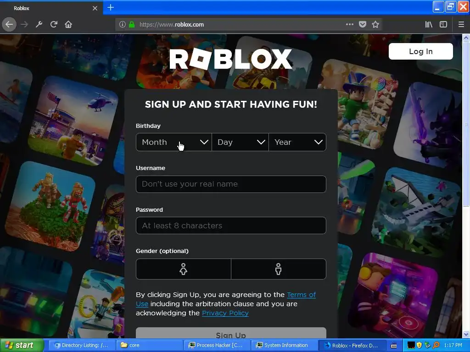Switch to System Information taskbar window
The height and width of the screenshot is (352, 470).
coord(284,345)
